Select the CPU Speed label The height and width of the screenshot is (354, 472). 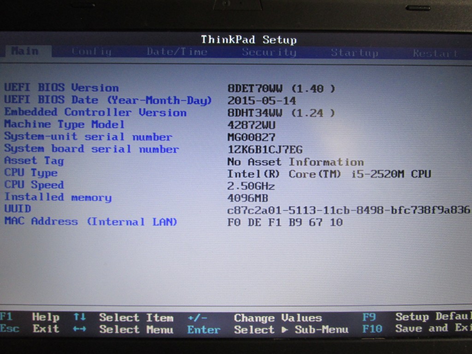pyautogui.click(x=34, y=184)
